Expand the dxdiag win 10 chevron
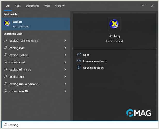Screen dimensions: 159x129 tap(65, 91)
